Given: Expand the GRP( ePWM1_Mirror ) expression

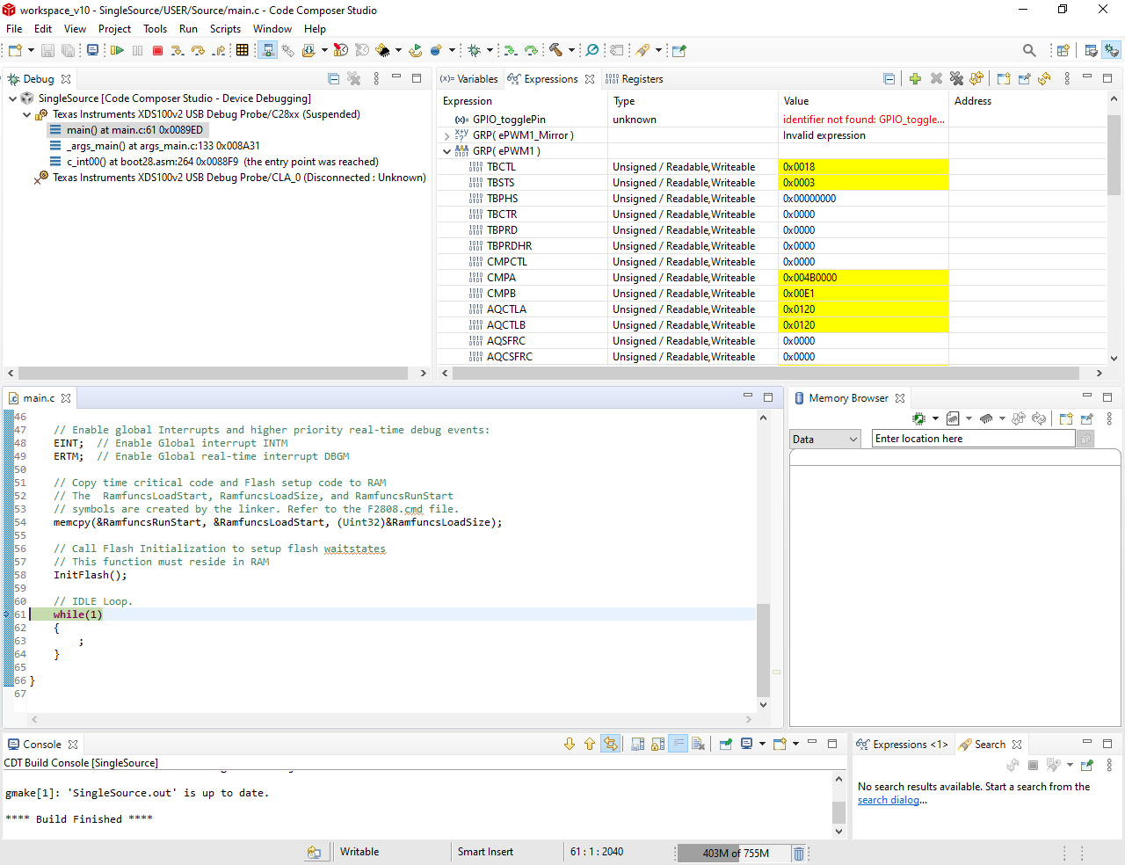Looking at the screenshot, I should (447, 135).
